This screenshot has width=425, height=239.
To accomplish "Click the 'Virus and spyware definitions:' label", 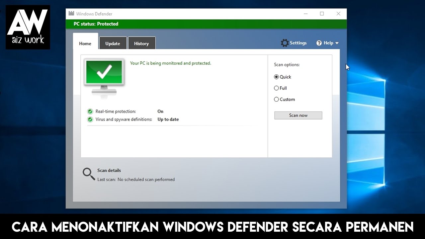I will [x=124, y=119].
